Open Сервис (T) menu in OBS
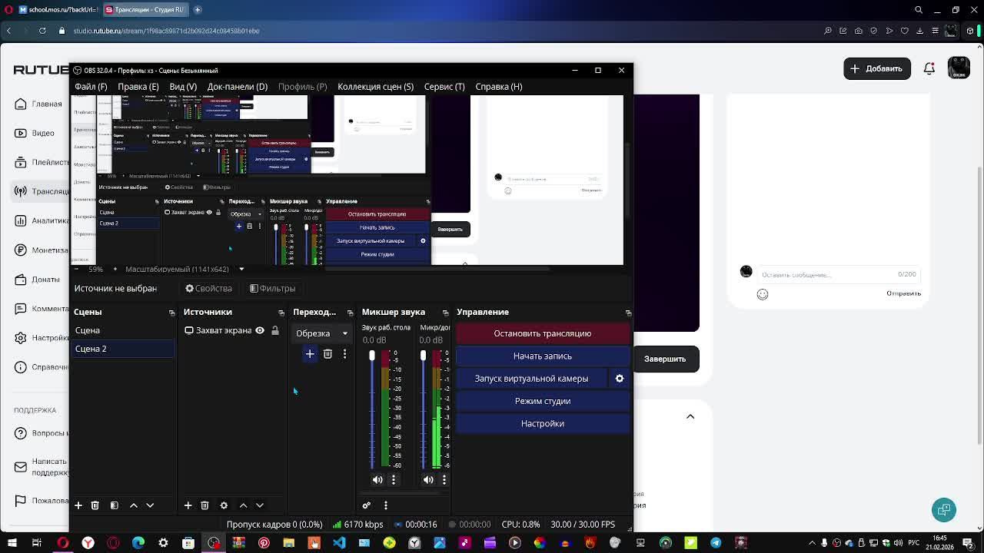Image resolution: width=984 pixels, height=553 pixels. coord(444,87)
